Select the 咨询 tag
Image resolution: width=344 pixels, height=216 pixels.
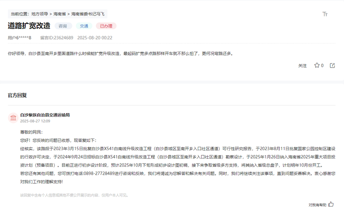[x=63, y=26]
